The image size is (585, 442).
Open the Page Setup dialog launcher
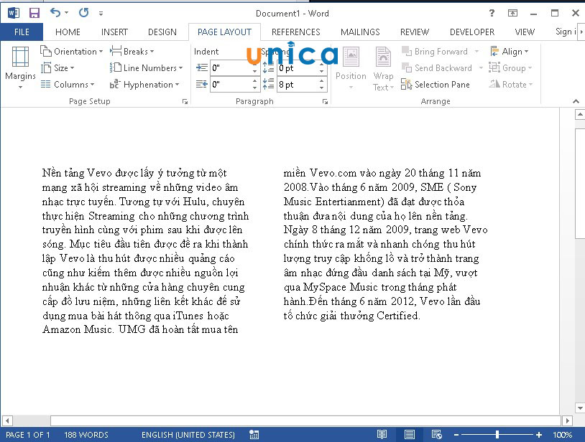click(x=185, y=101)
